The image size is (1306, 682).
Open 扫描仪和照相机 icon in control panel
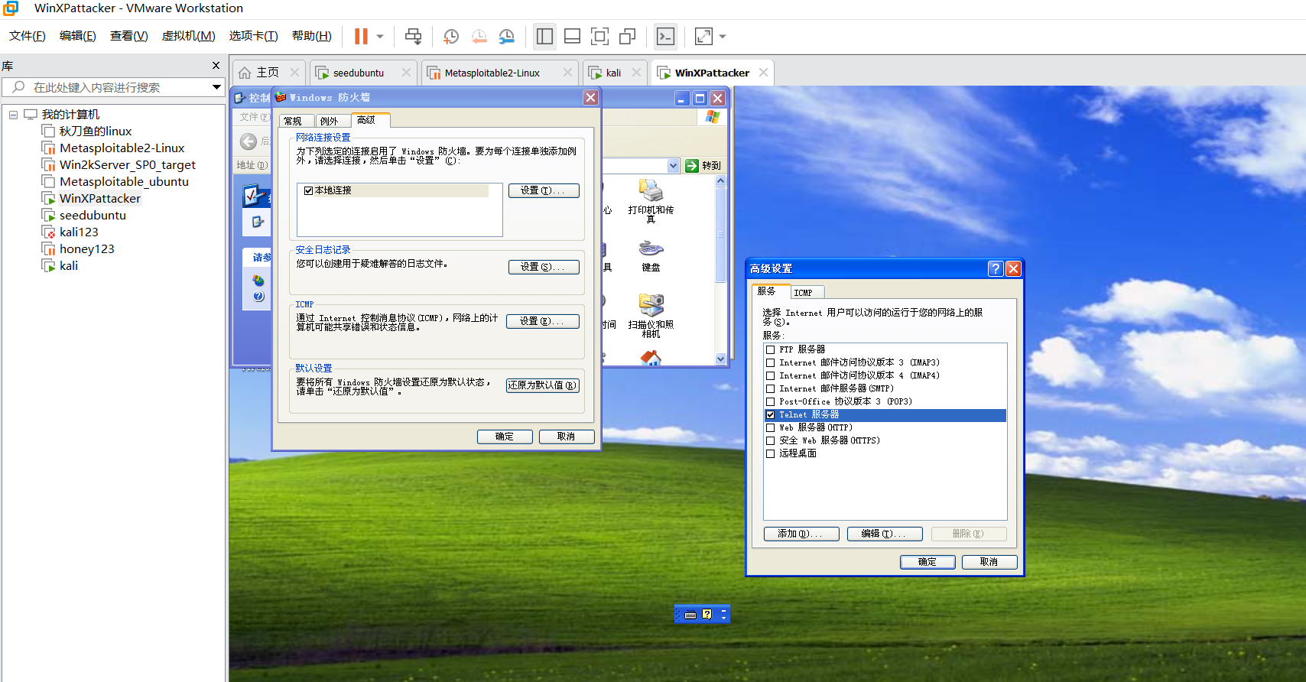point(651,315)
